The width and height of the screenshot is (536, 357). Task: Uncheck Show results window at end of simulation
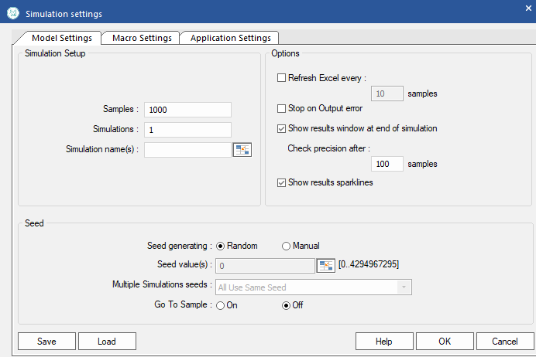[x=281, y=128]
